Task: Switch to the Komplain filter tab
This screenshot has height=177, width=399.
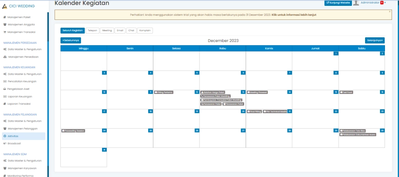Action: tap(145, 30)
